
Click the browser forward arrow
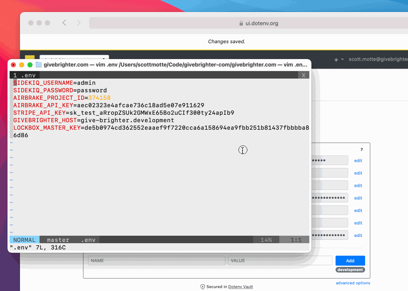point(79,23)
